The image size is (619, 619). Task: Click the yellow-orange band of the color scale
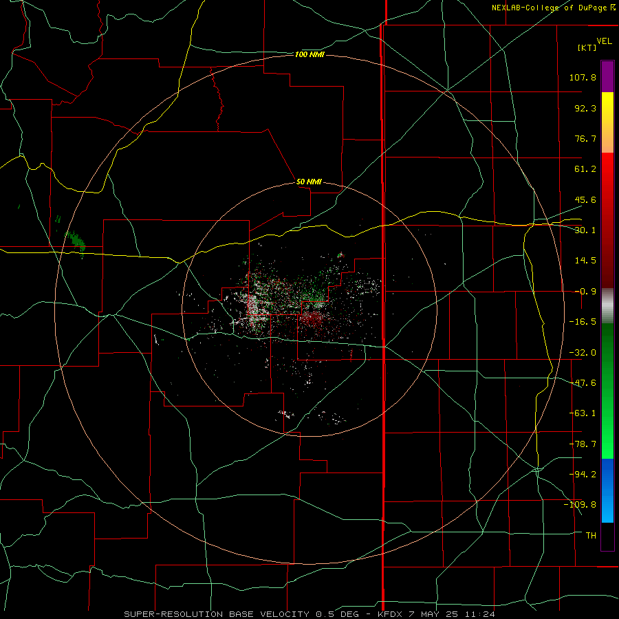tap(607, 122)
